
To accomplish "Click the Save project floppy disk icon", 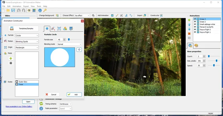I will click(13, 11).
